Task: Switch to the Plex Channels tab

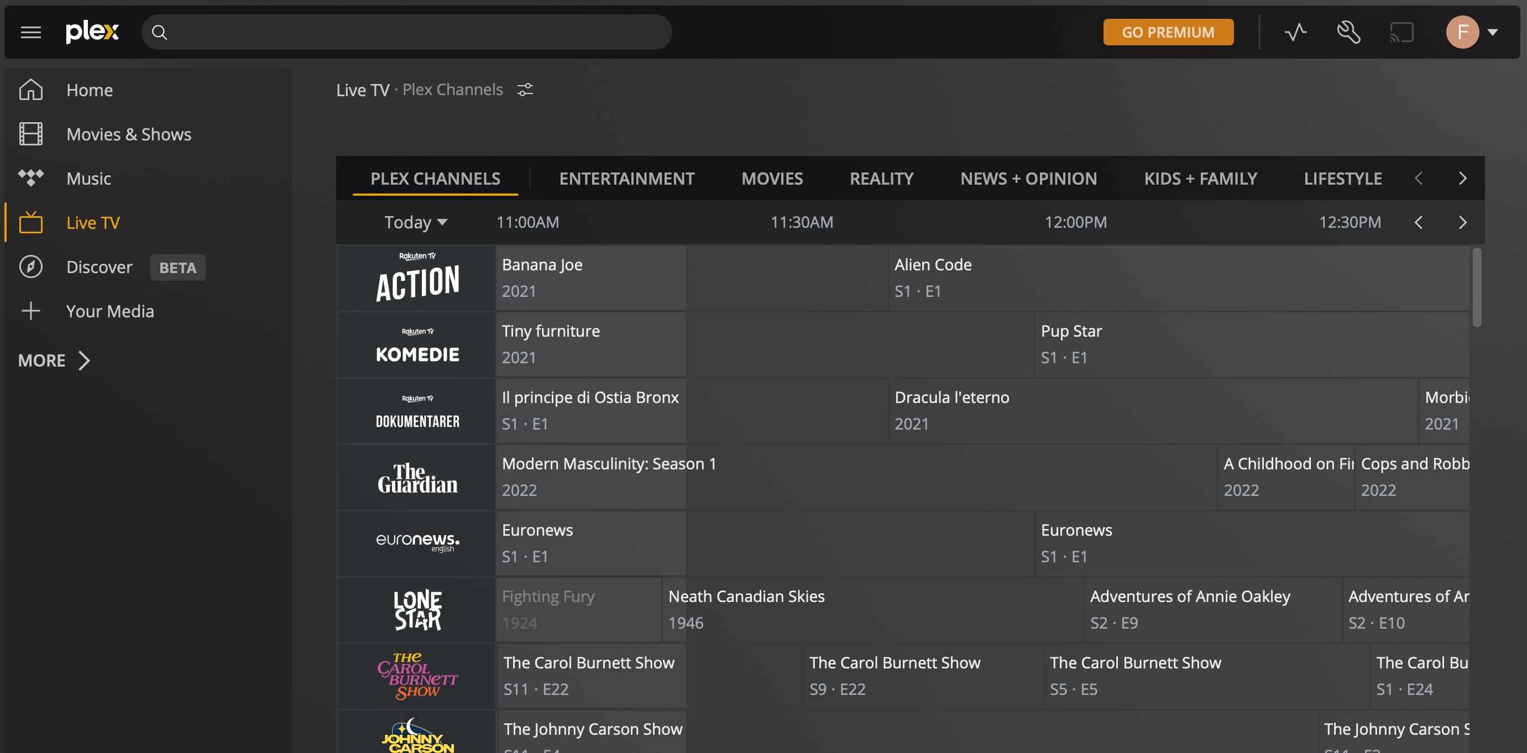Action: pos(435,179)
